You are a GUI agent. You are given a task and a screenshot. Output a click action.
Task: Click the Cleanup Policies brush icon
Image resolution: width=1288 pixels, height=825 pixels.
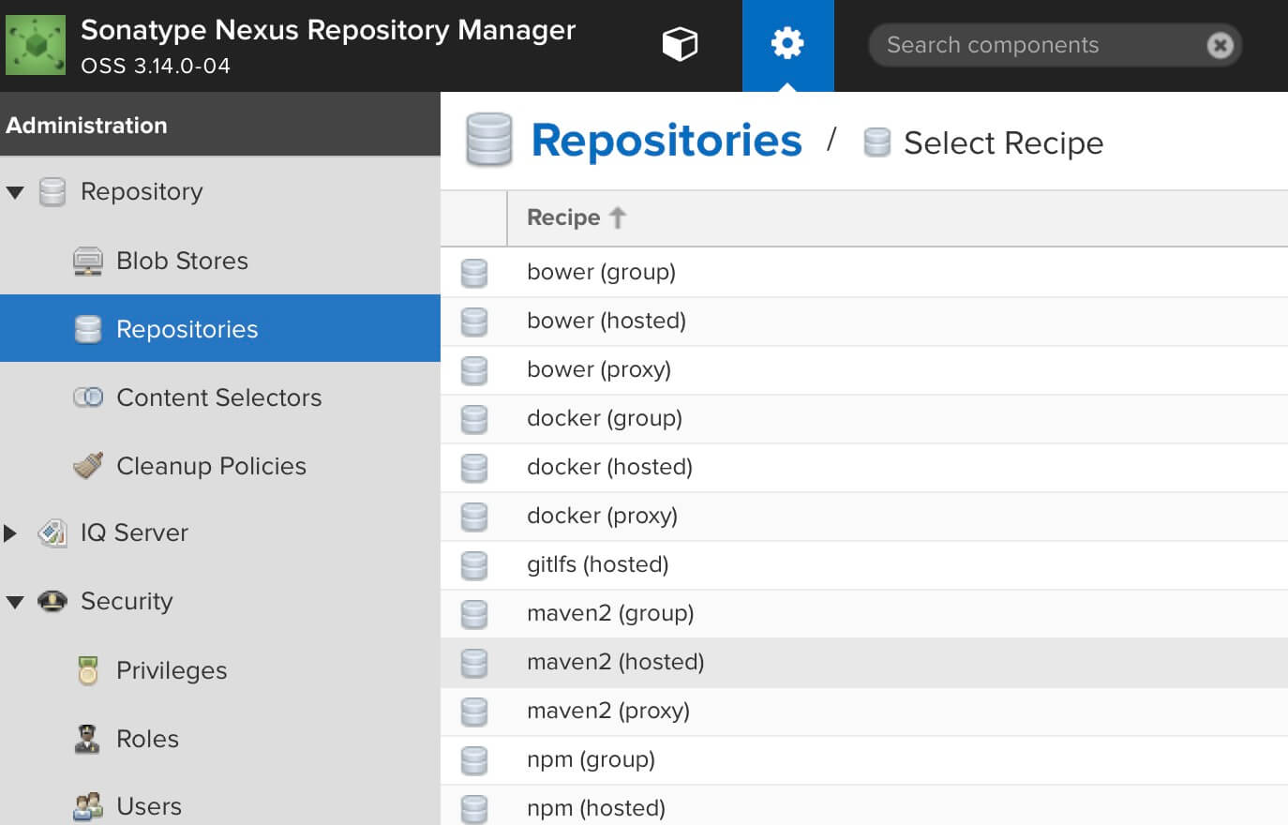pyautogui.click(x=88, y=465)
